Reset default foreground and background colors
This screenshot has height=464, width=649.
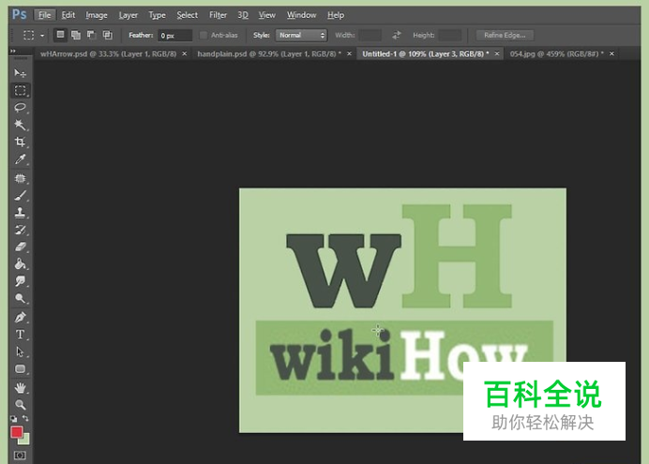[x=14, y=418]
